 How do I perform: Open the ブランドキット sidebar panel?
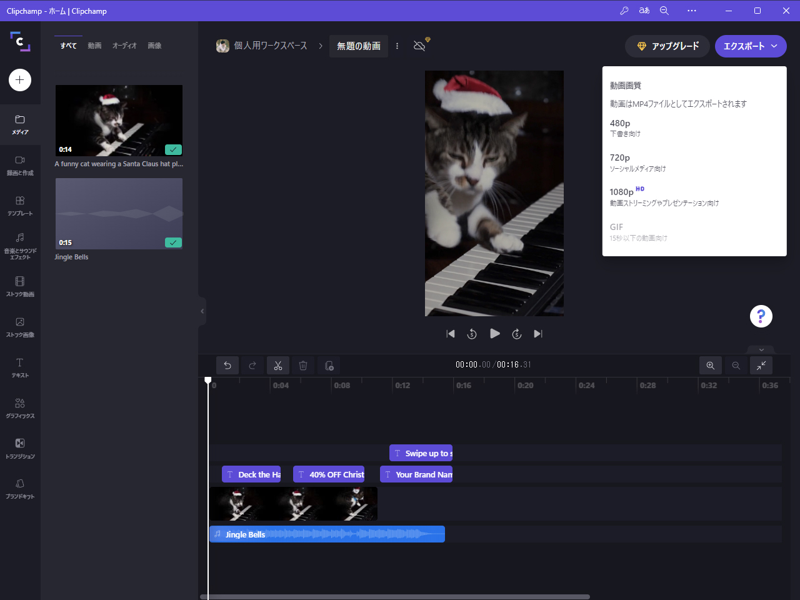click(20, 489)
